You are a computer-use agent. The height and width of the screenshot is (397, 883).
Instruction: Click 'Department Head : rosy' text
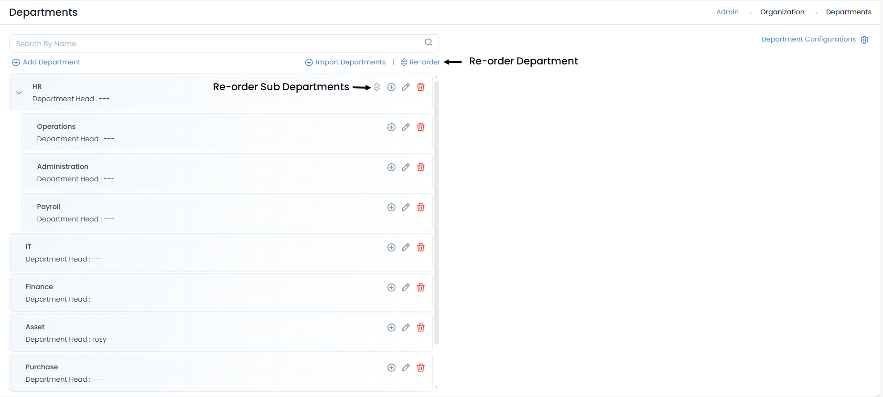[x=66, y=339]
